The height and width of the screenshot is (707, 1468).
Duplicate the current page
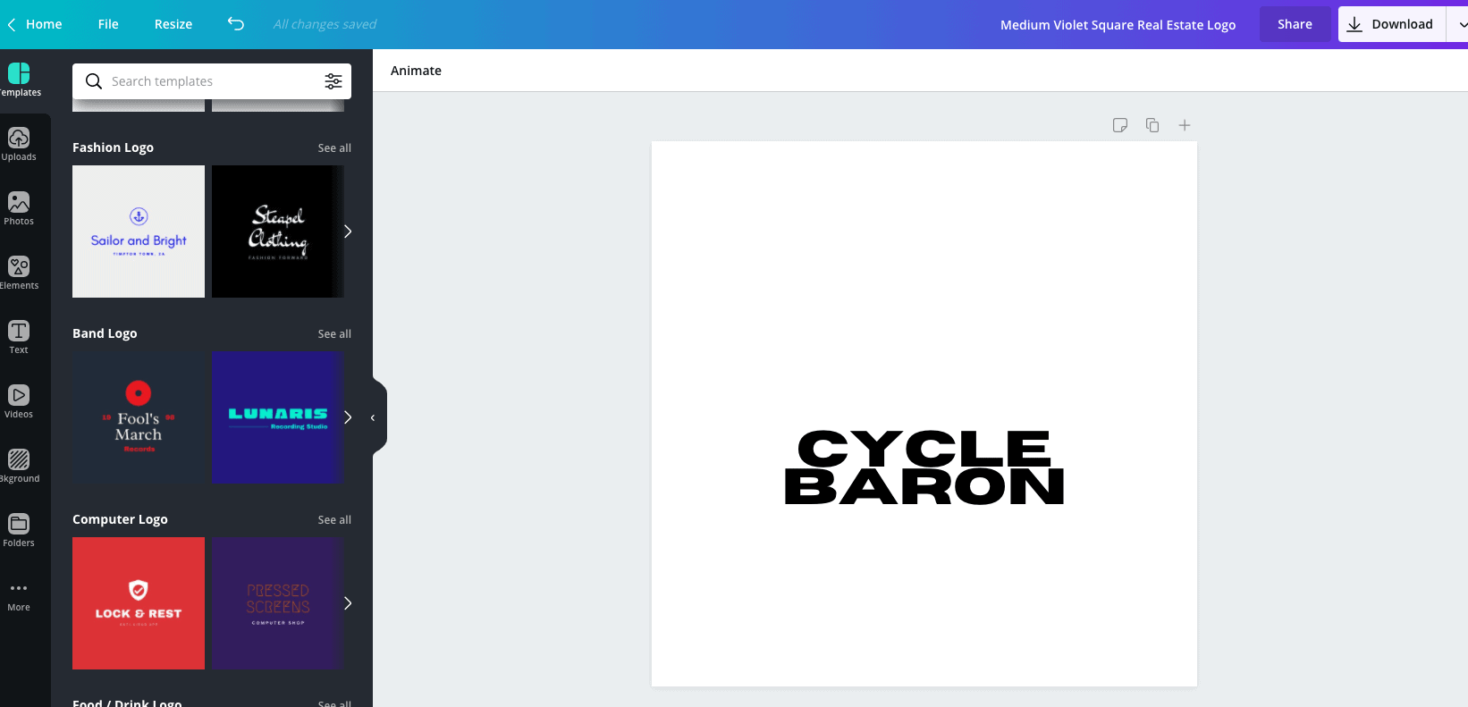coord(1152,125)
